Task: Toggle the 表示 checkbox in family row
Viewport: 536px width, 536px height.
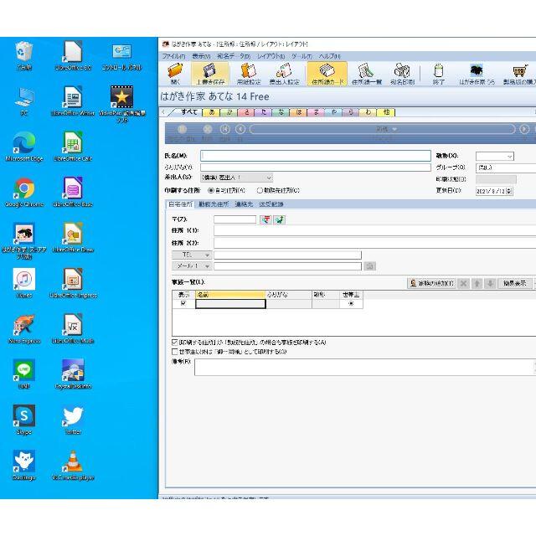Action: 183,303
